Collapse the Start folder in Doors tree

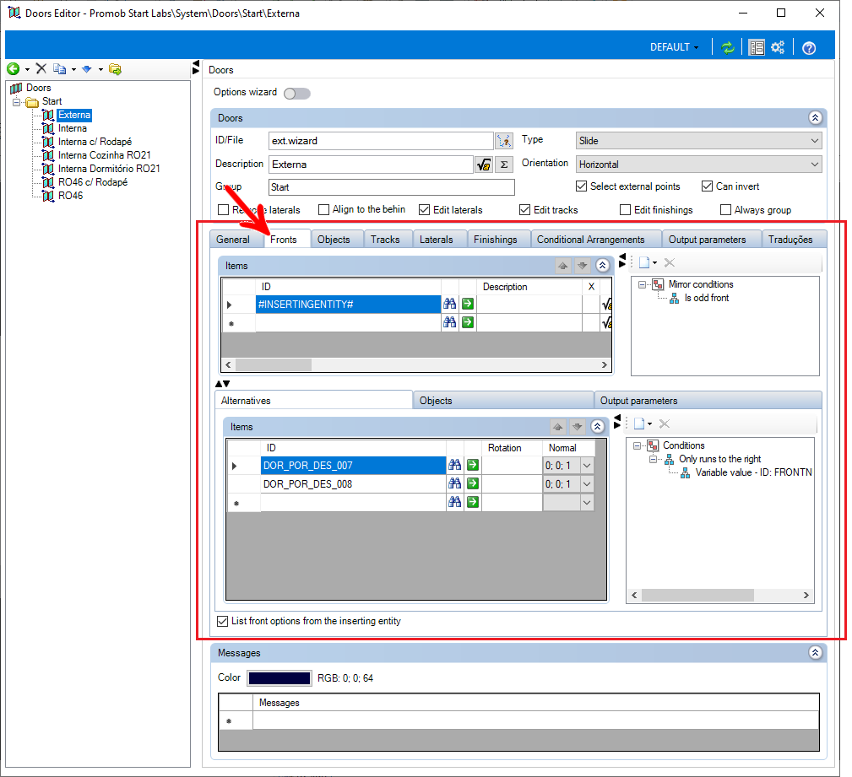pos(17,101)
